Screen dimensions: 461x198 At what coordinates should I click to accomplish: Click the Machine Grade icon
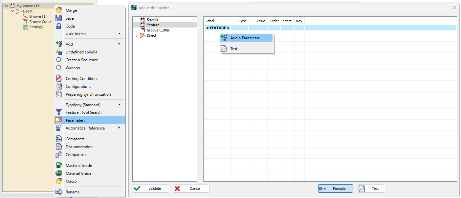tap(59, 166)
